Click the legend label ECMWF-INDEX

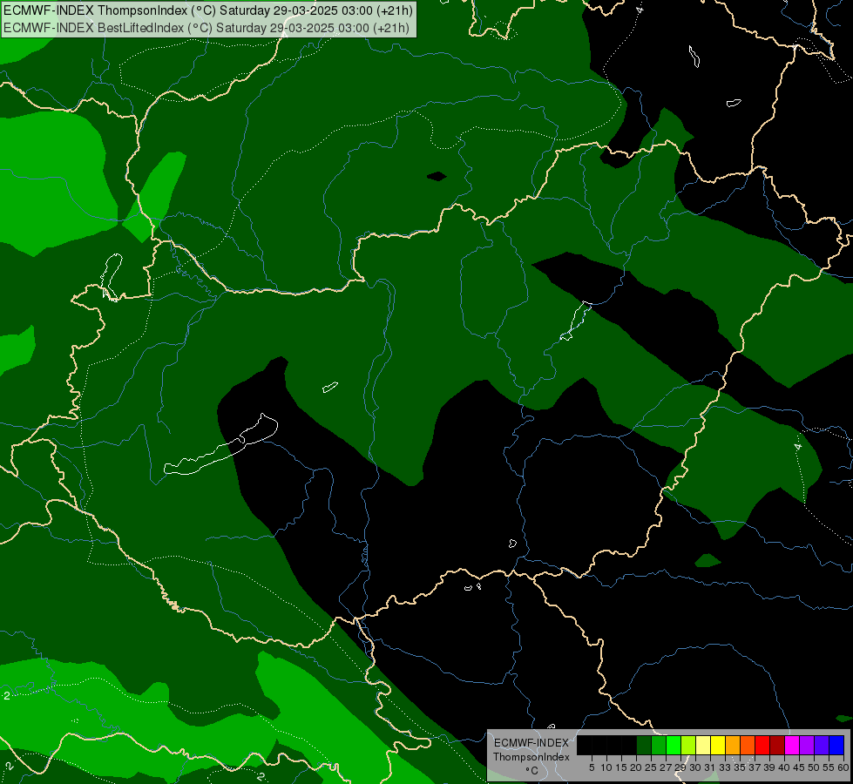coord(531,743)
